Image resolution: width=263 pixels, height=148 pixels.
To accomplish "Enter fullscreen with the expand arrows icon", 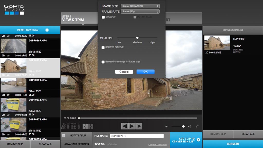I will (197, 126).
